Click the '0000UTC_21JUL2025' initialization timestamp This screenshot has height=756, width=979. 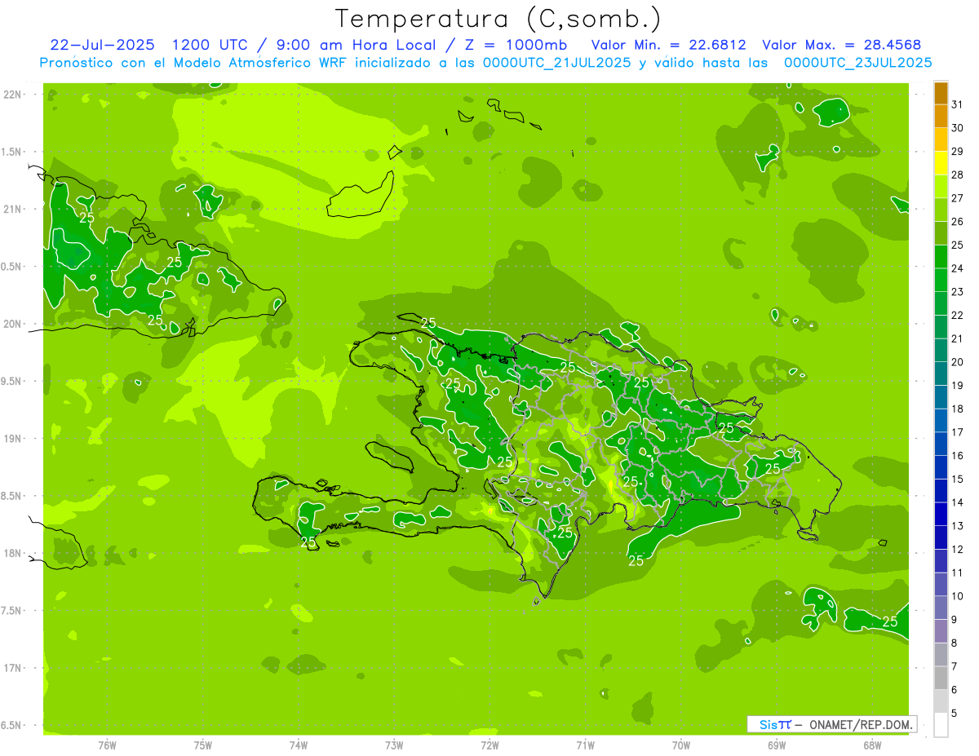[556, 63]
